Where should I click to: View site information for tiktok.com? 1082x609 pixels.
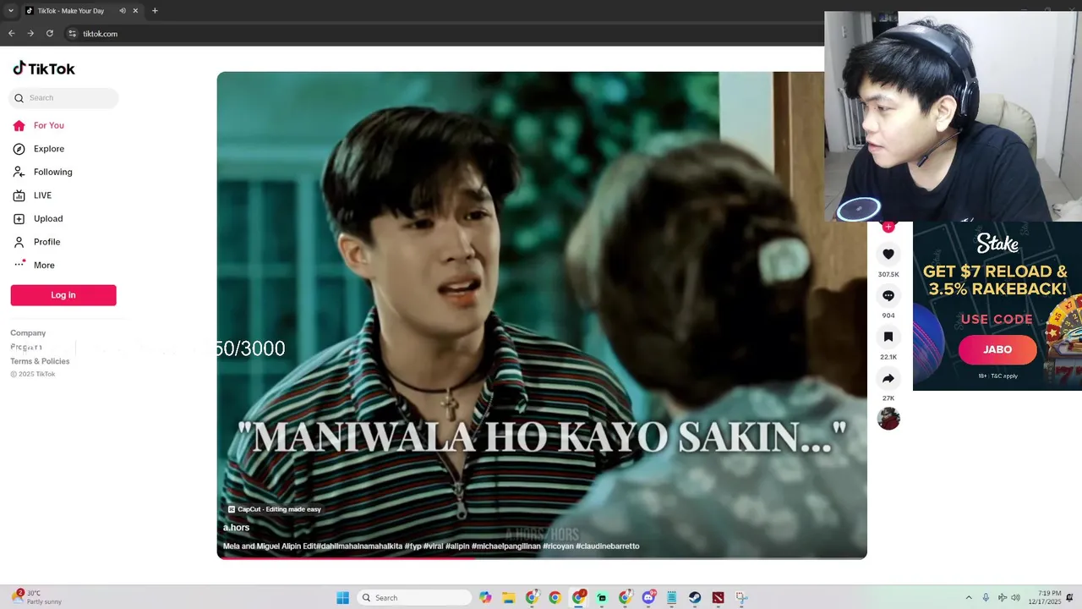(73, 34)
